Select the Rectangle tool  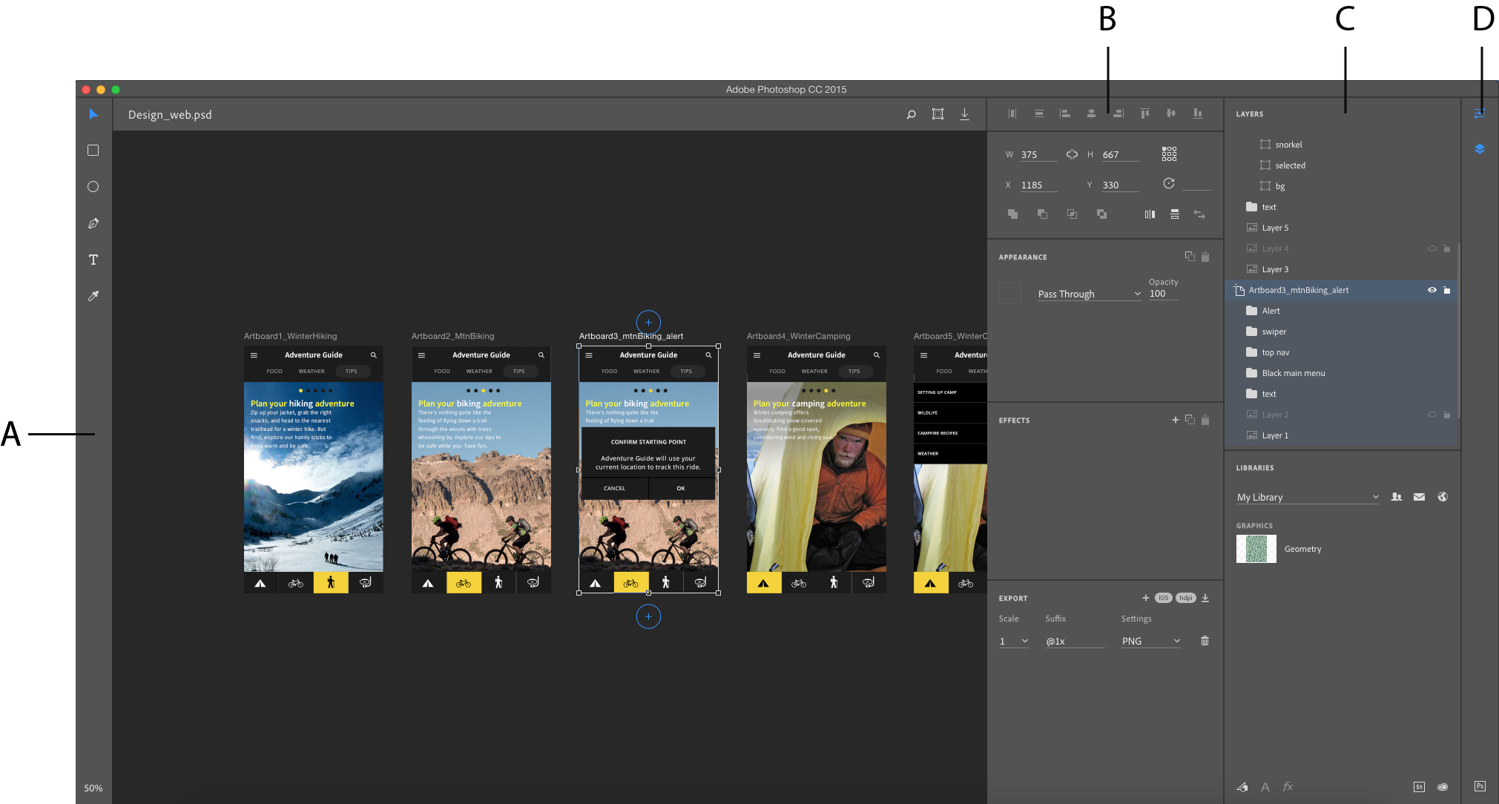93,151
